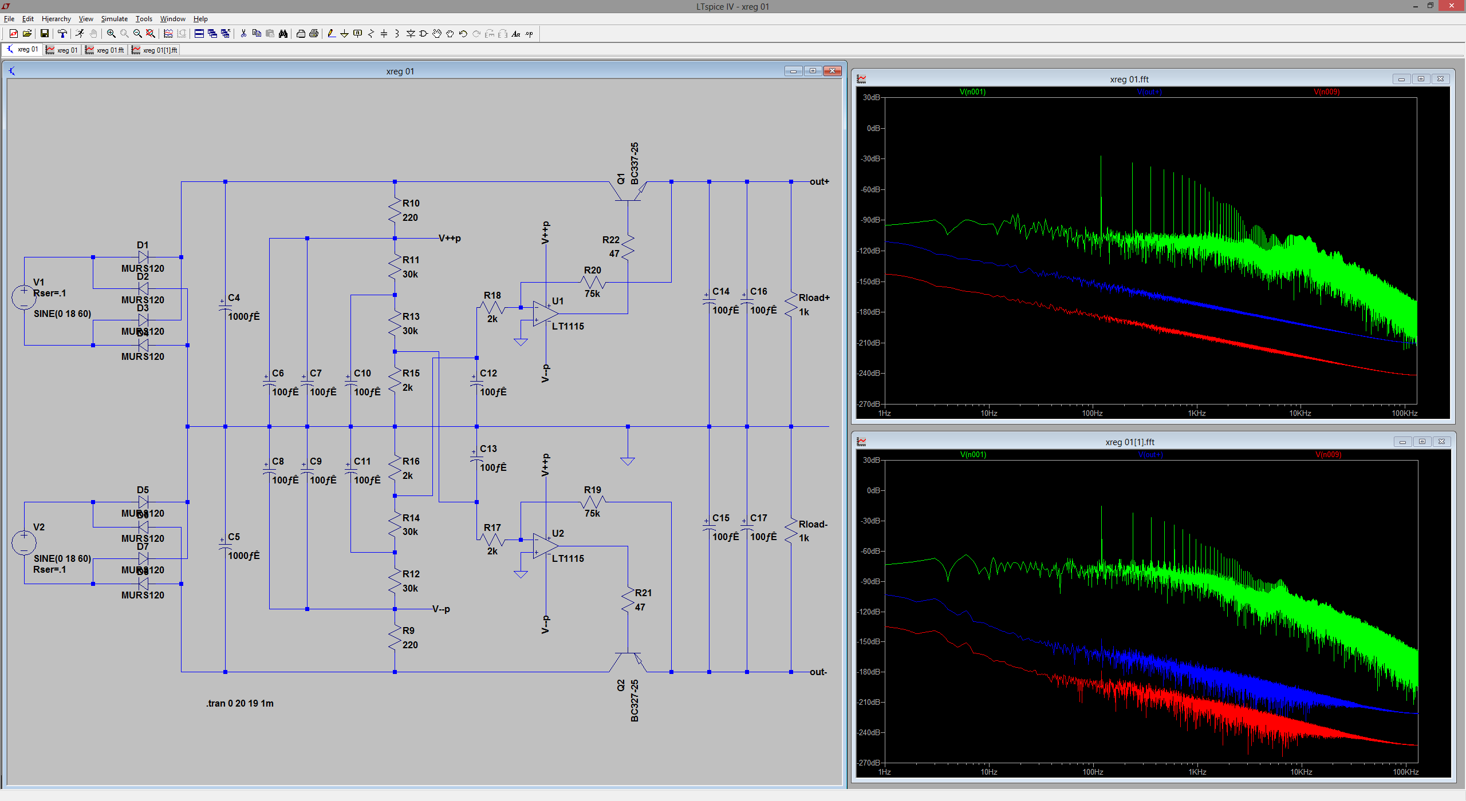Screen dimensions: 1466x801
Task: Place a Capacitor using the toolbar icon
Action: click(384, 34)
